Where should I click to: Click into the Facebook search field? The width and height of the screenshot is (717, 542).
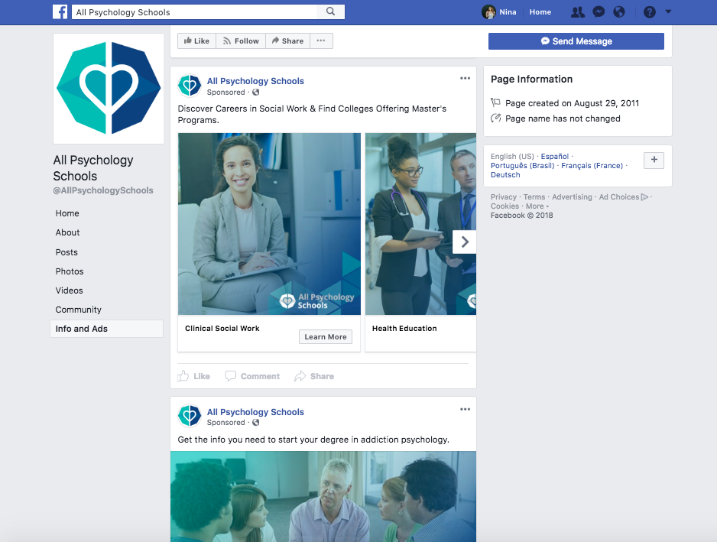coord(194,12)
